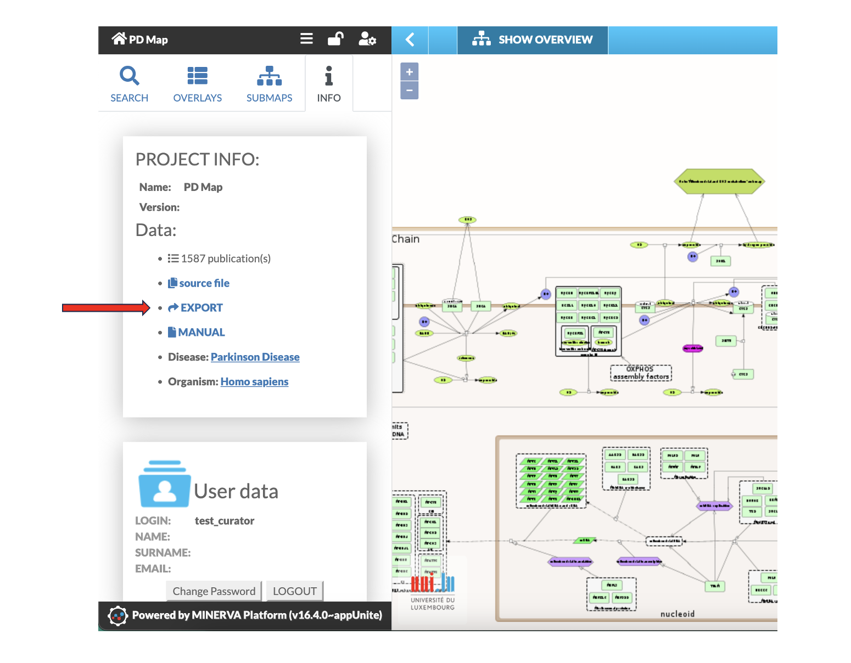Open the Search tab
The image size is (851, 663).
130,84
